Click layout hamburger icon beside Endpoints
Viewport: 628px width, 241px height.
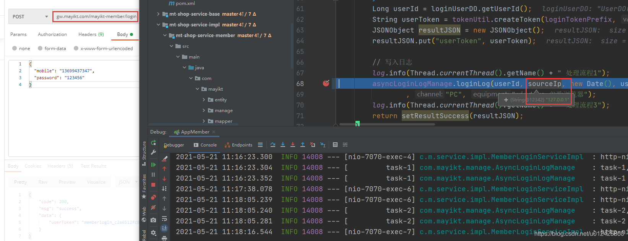[x=260, y=145]
